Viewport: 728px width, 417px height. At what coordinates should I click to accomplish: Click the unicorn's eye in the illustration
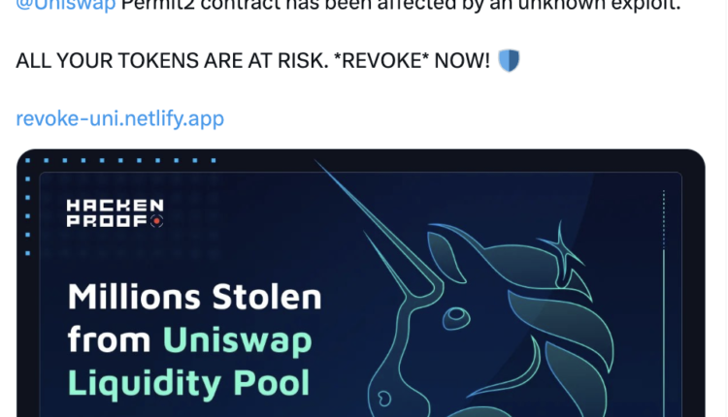[x=456, y=318]
